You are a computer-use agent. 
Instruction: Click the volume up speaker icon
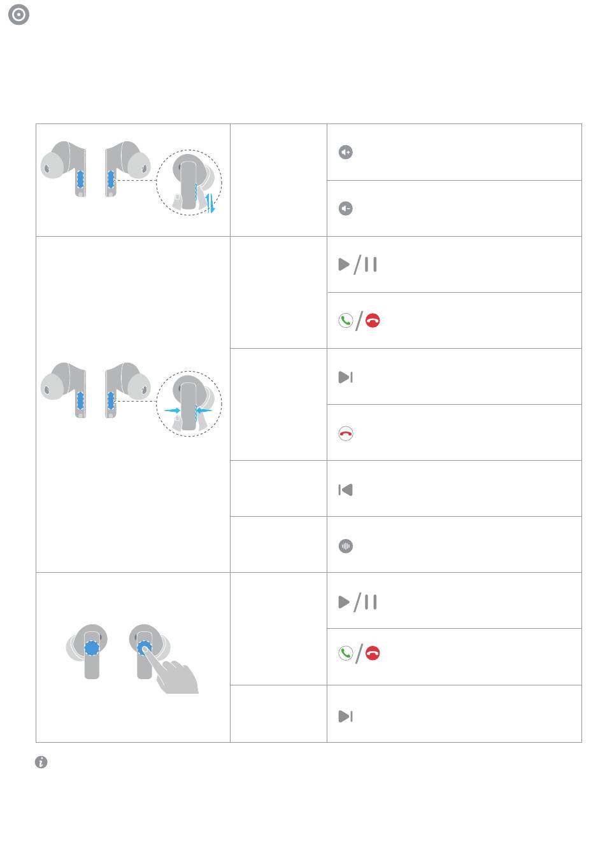point(346,152)
